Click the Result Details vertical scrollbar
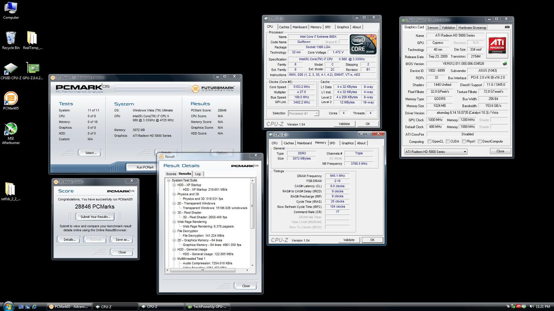Viewport: 554px width, 311px height. click(252, 206)
